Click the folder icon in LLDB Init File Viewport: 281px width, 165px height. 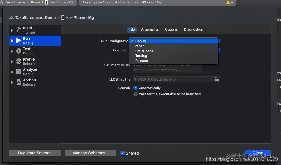(x=217, y=79)
